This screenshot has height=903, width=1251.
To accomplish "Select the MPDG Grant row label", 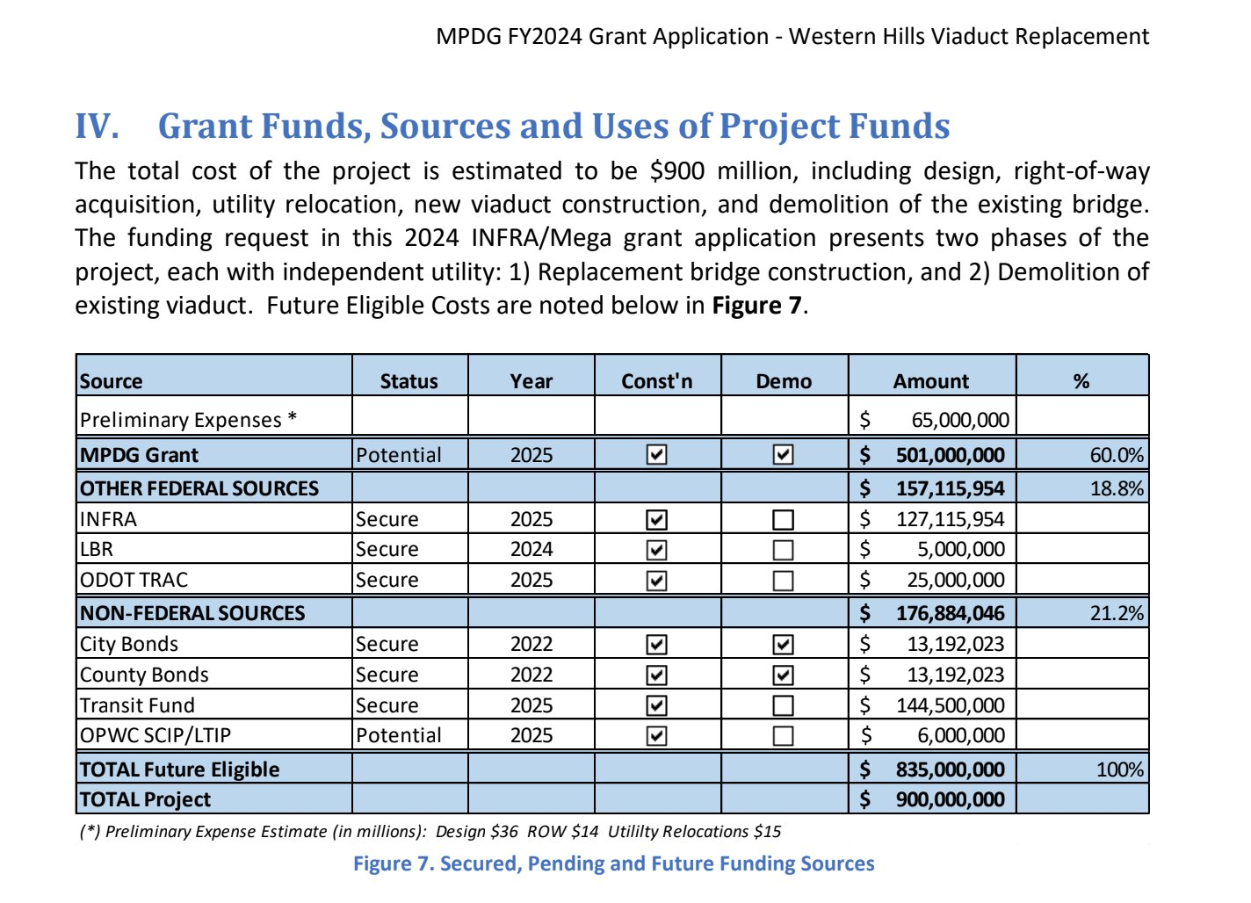I will [x=140, y=455].
